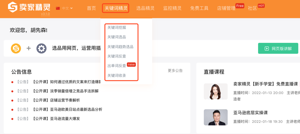Select 关键词收录 from the dropdown
The height and width of the screenshot is (134, 300).
117,76
